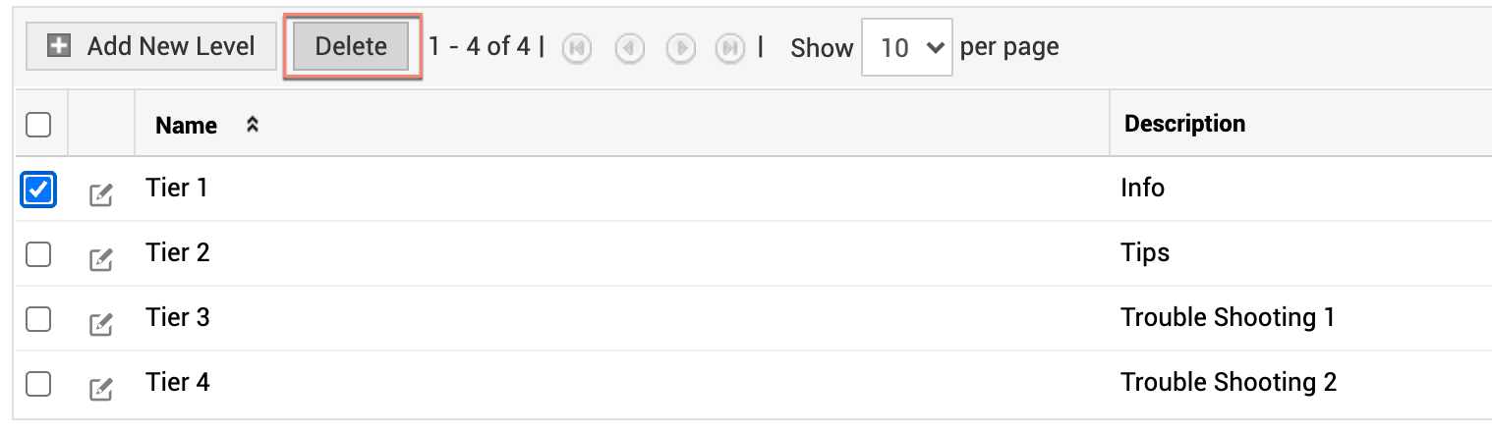Click the Description column header

click(x=1184, y=124)
